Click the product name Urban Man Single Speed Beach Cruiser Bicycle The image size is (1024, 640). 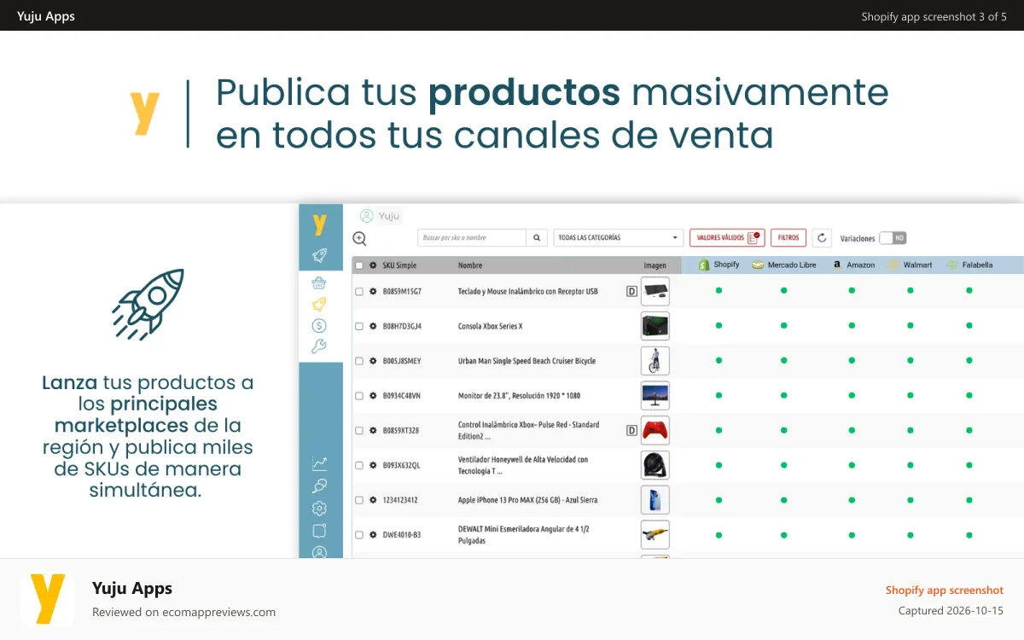(x=527, y=361)
